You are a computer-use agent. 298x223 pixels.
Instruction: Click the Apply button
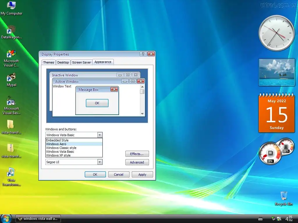[x=142, y=175]
